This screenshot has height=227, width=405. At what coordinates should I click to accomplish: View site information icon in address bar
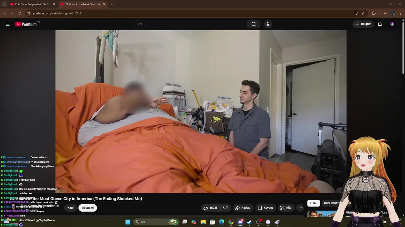click(29, 13)
